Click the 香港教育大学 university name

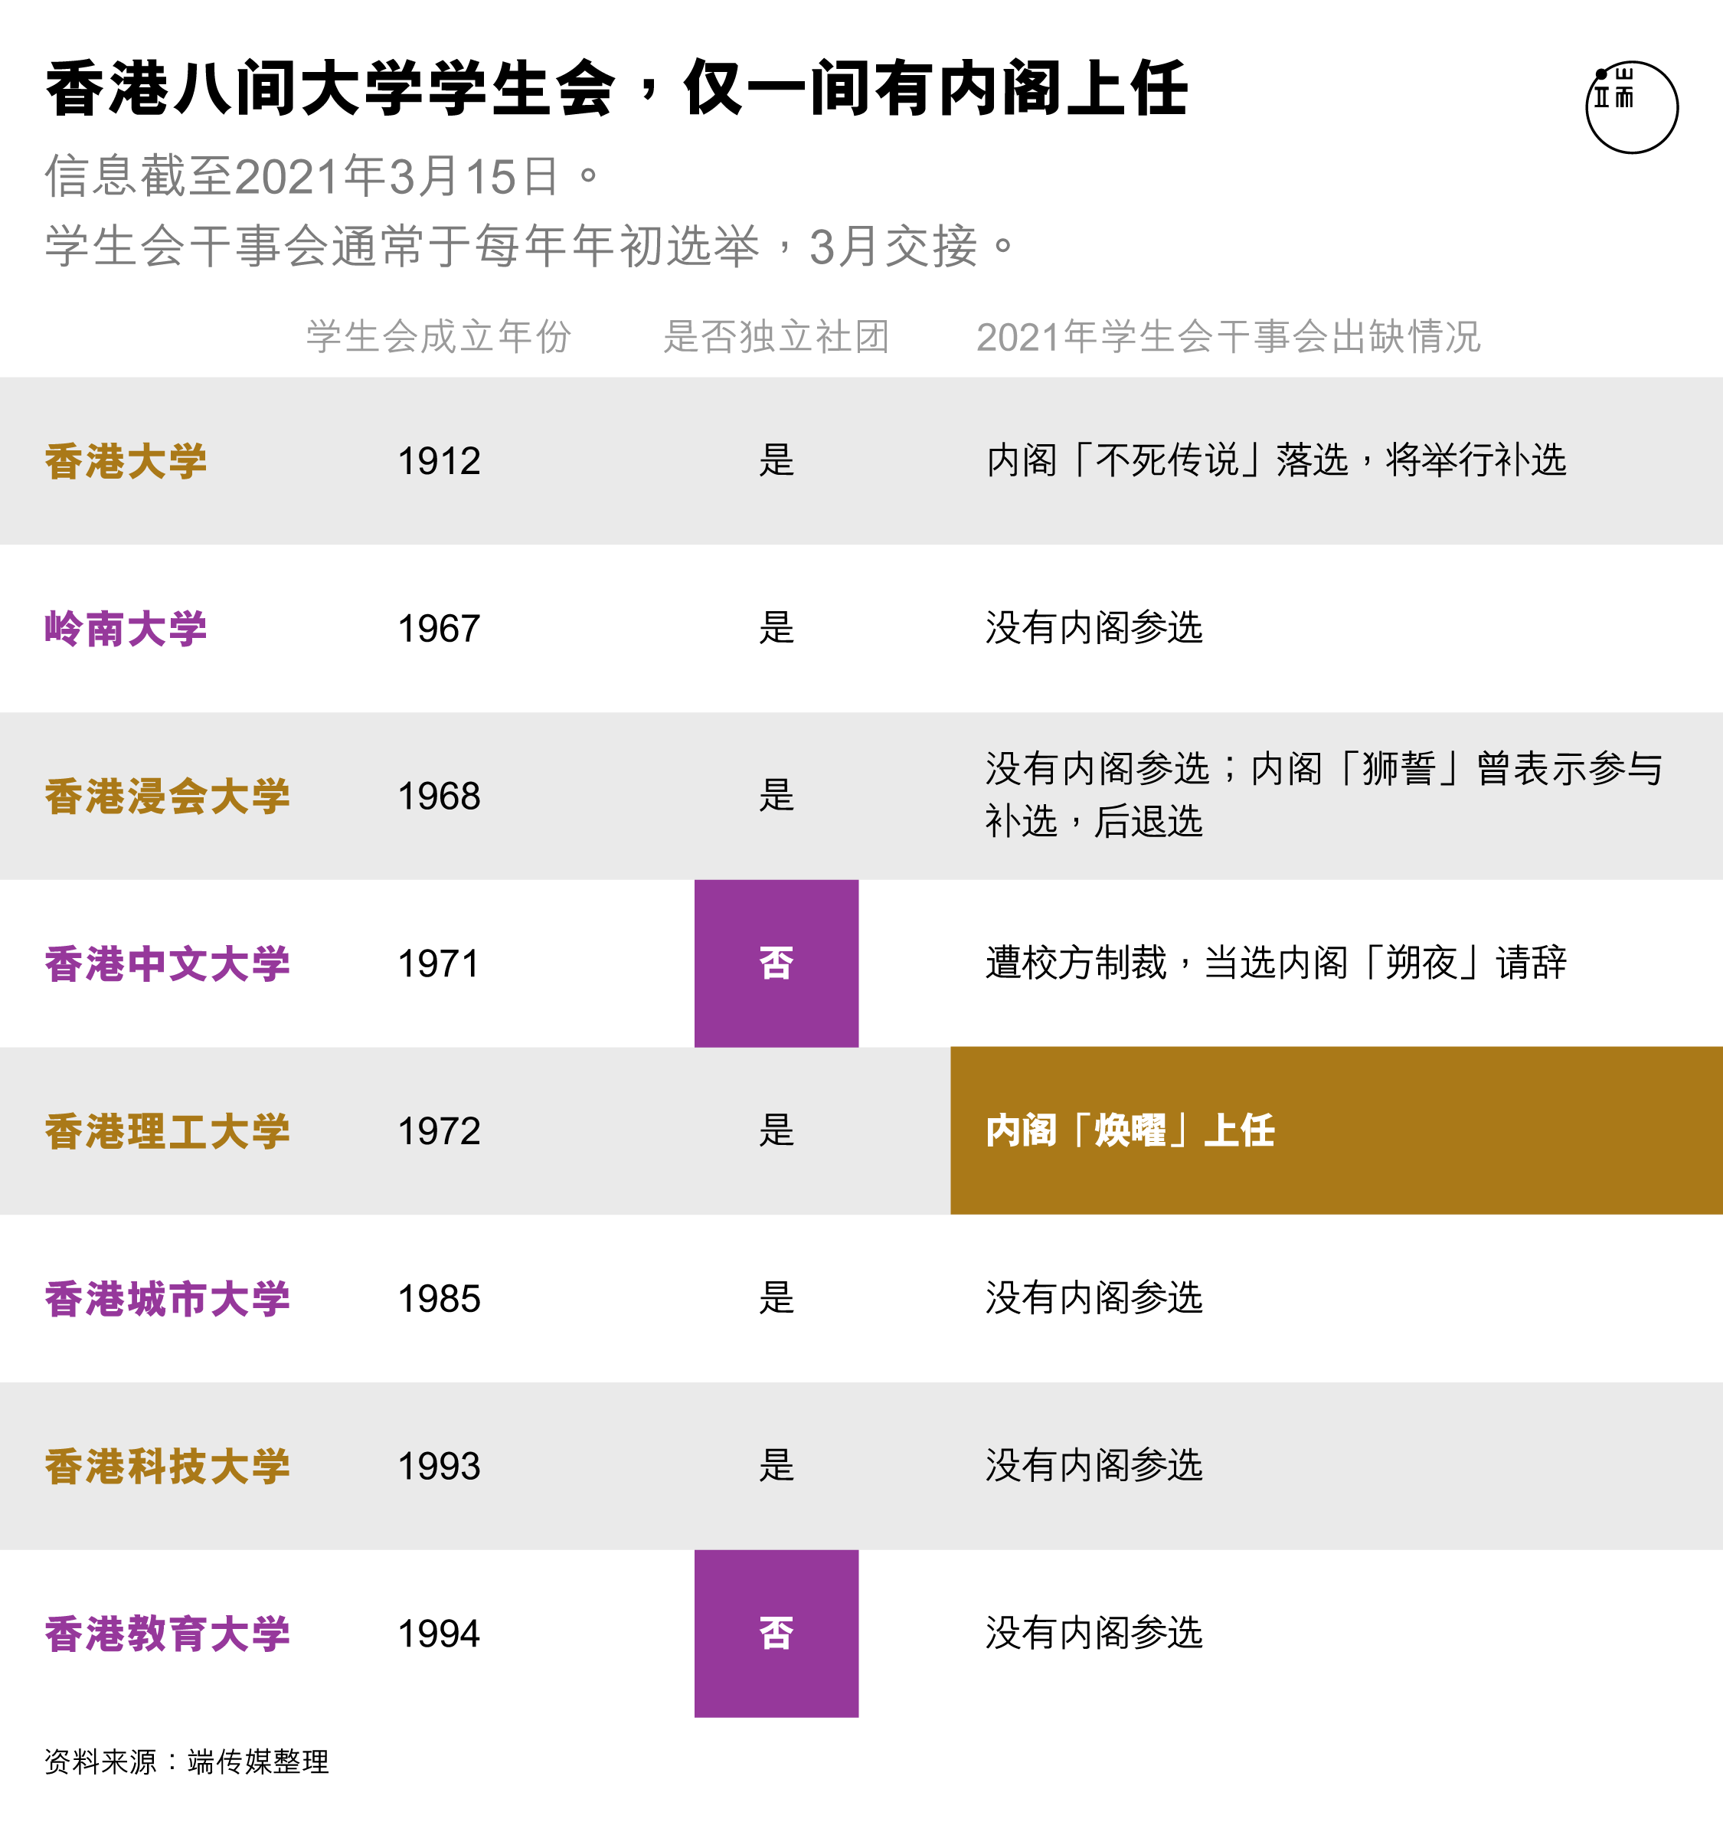click(x=167, y=1634)
